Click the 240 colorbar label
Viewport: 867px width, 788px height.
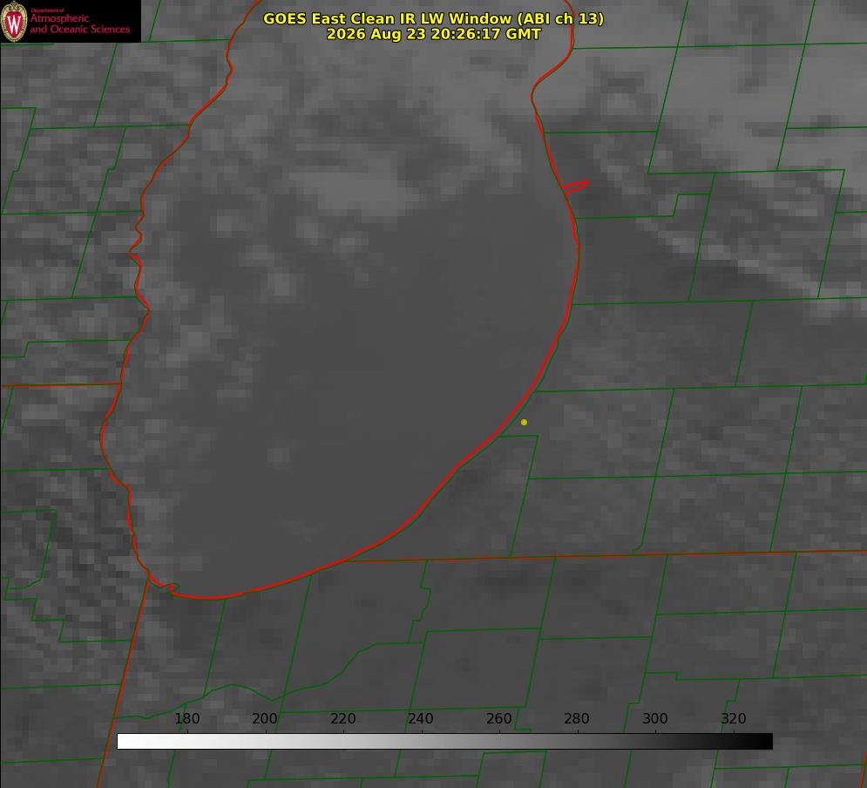coord(420,718)
